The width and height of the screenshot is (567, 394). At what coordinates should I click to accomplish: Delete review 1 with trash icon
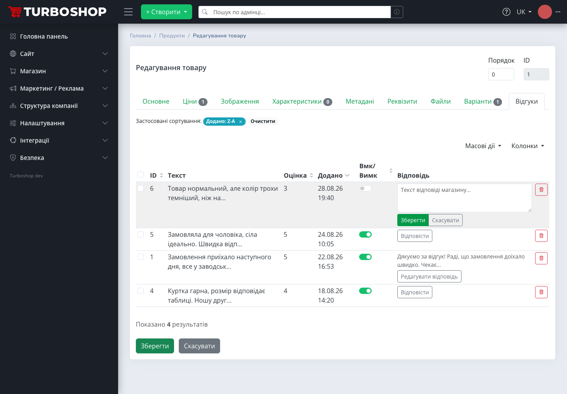click(x=541, y=258)
